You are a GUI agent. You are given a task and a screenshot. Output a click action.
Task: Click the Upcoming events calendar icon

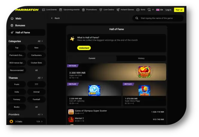(60, 10)
